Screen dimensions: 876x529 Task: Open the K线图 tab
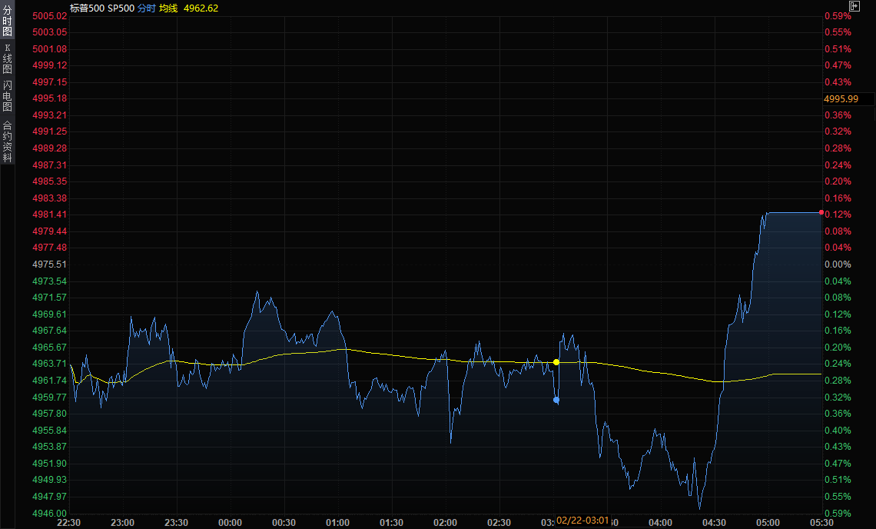click(7, 58)
